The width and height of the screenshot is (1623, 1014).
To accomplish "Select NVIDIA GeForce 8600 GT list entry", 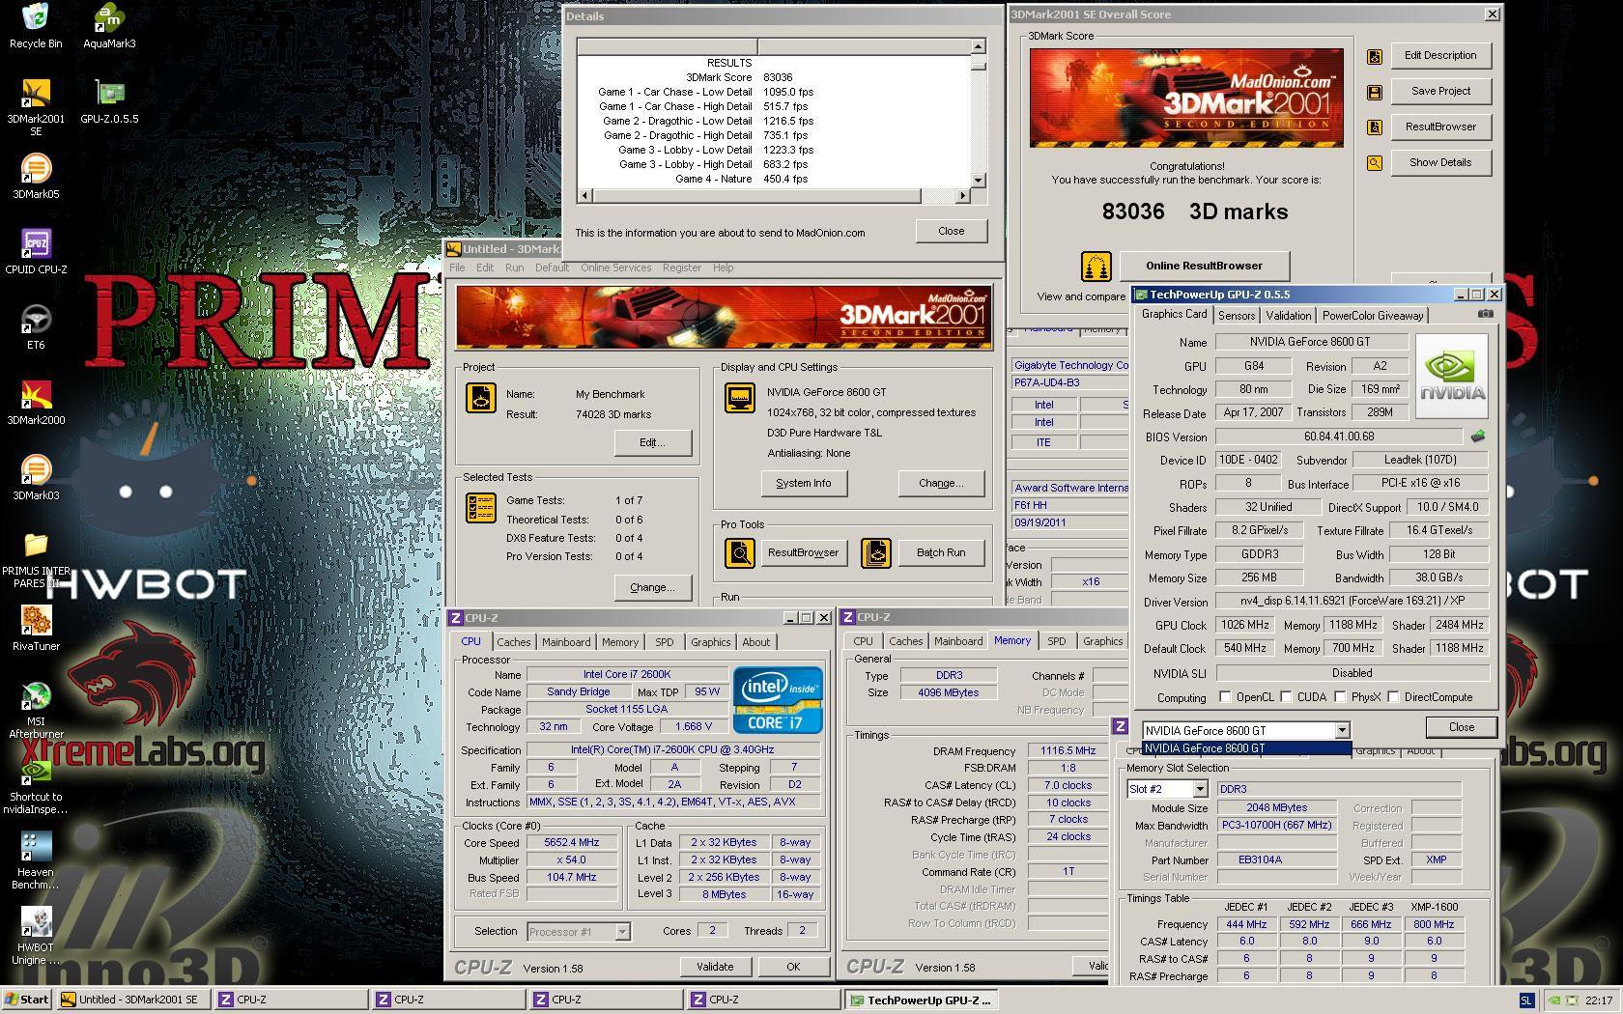I will [x=1246, y=748].
